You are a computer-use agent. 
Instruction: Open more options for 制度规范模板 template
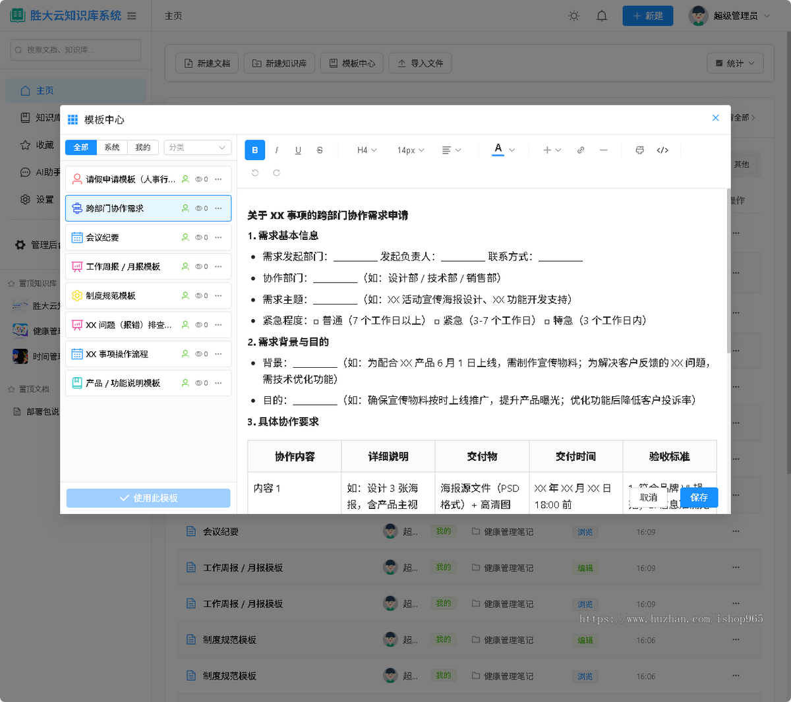pos(219,295)
